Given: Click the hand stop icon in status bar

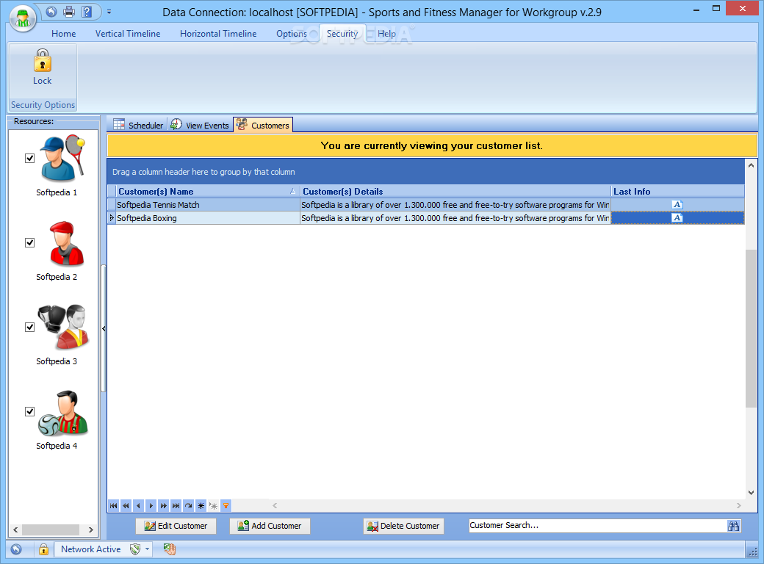Looking at the screenshot, I should tap(169, 549).
